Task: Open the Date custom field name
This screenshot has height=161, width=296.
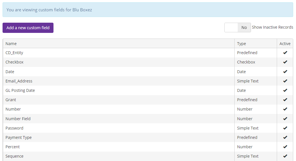Action: coord(10,72)
